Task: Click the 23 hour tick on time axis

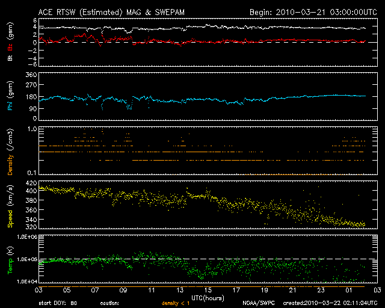Action: 321,290
